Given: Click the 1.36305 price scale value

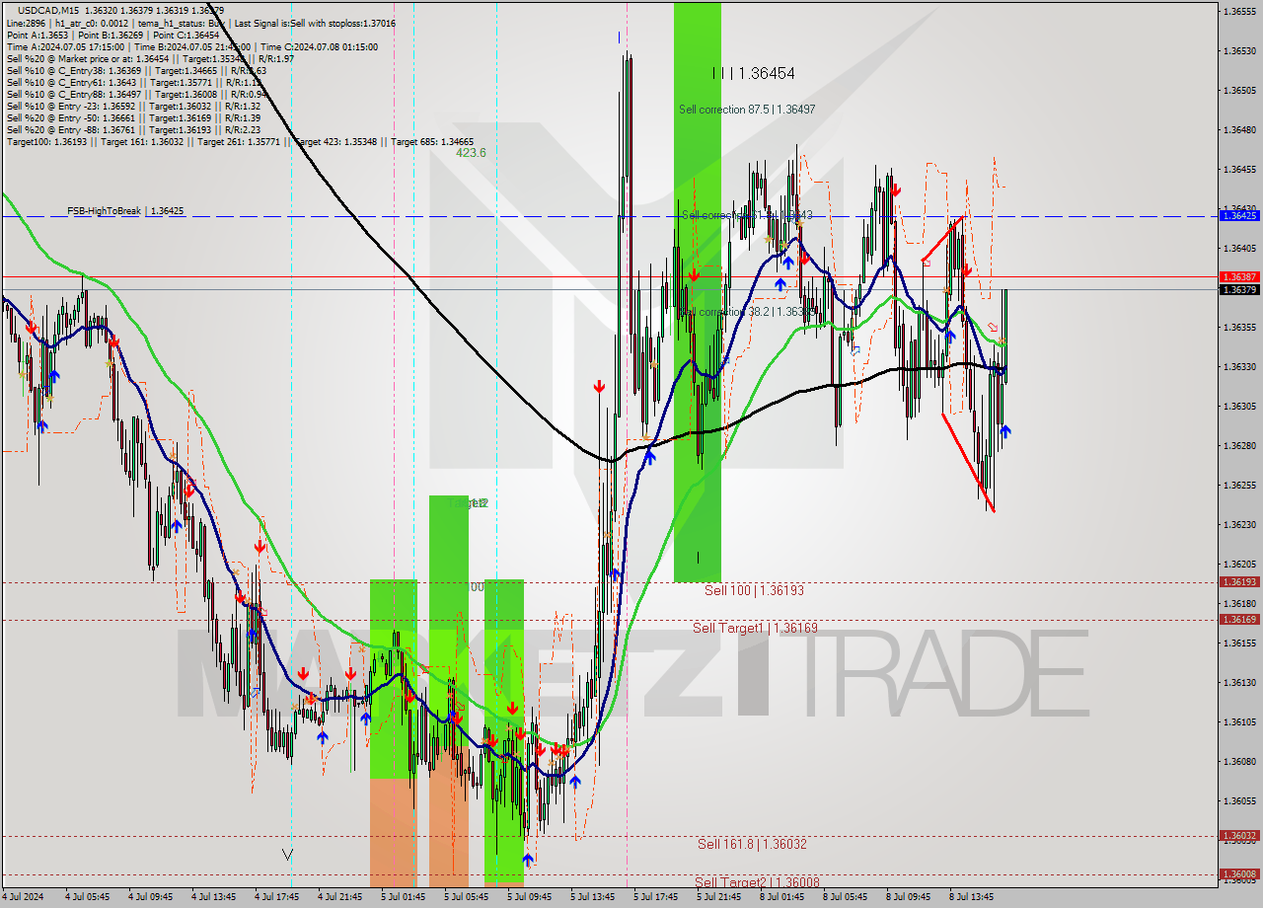Looking at the screenshot, I should tap(1238, 406).
